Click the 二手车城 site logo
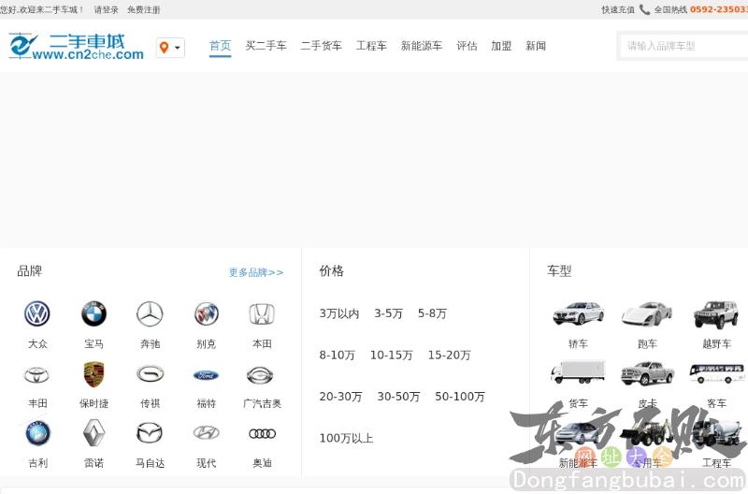Image resolution: width=748 pixels, height=494 pixels. tap(77, 46)
